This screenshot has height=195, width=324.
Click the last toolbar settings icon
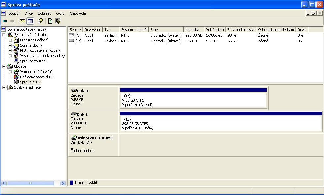[58, 21]
